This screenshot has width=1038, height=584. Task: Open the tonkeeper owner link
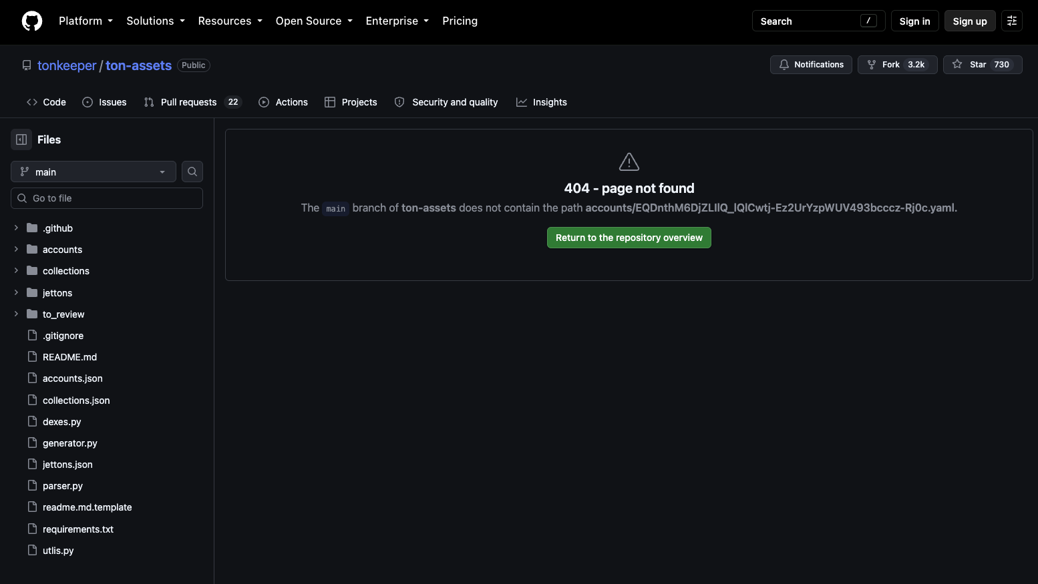coord(67,65)
